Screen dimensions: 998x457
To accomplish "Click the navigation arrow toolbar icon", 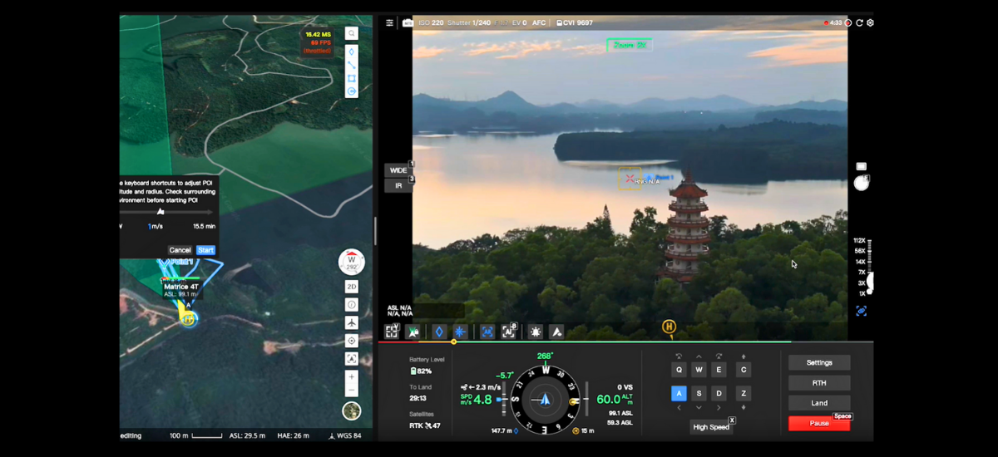I will pos(556,332).
